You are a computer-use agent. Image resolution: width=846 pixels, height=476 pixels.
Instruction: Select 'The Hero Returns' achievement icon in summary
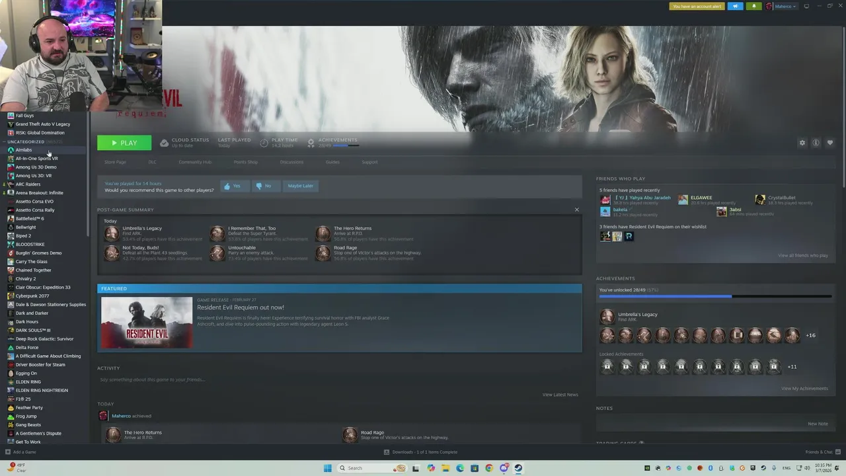[323, 233]
